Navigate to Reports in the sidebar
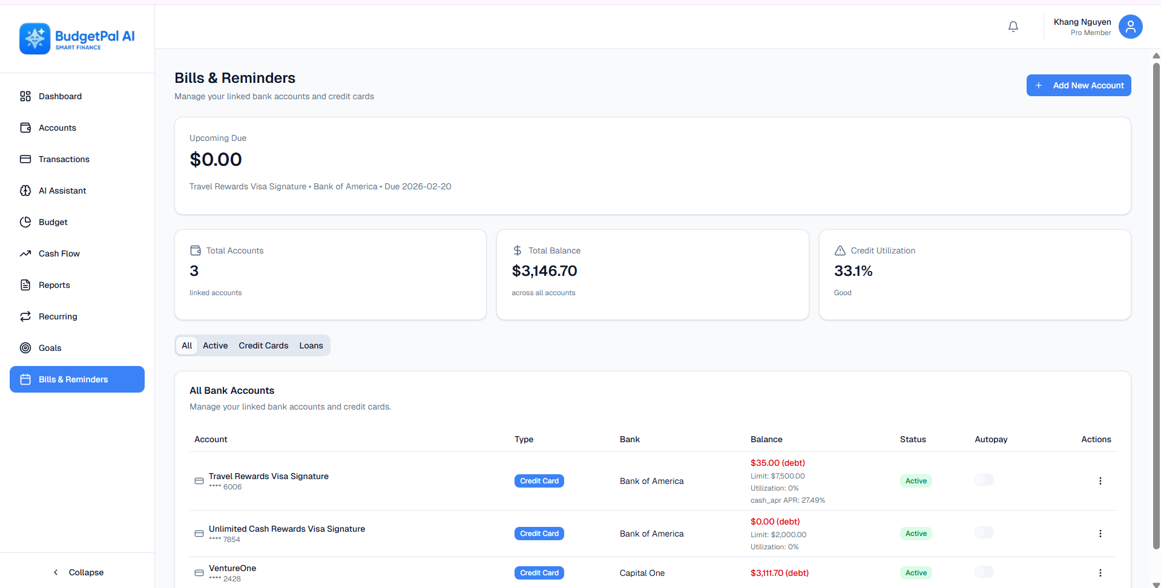This screenshot has width=1161, height=588. click(53, 285)
